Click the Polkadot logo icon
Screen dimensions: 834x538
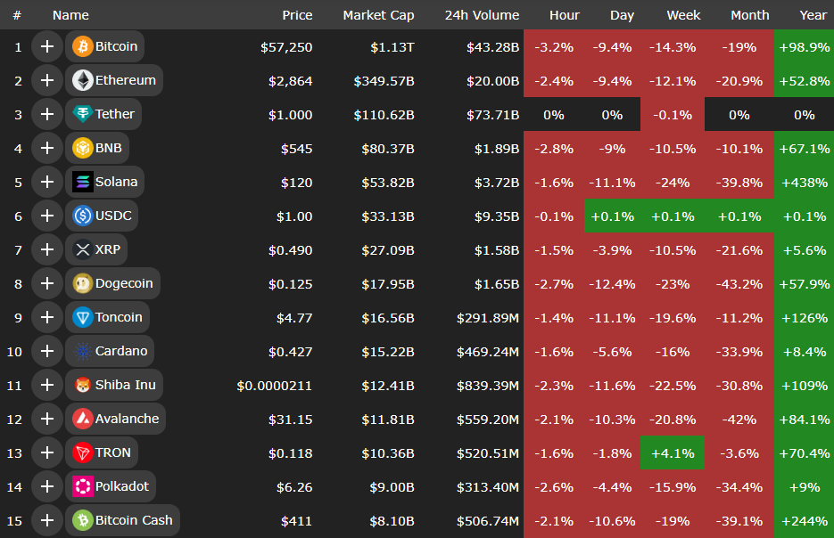(83, 486)
